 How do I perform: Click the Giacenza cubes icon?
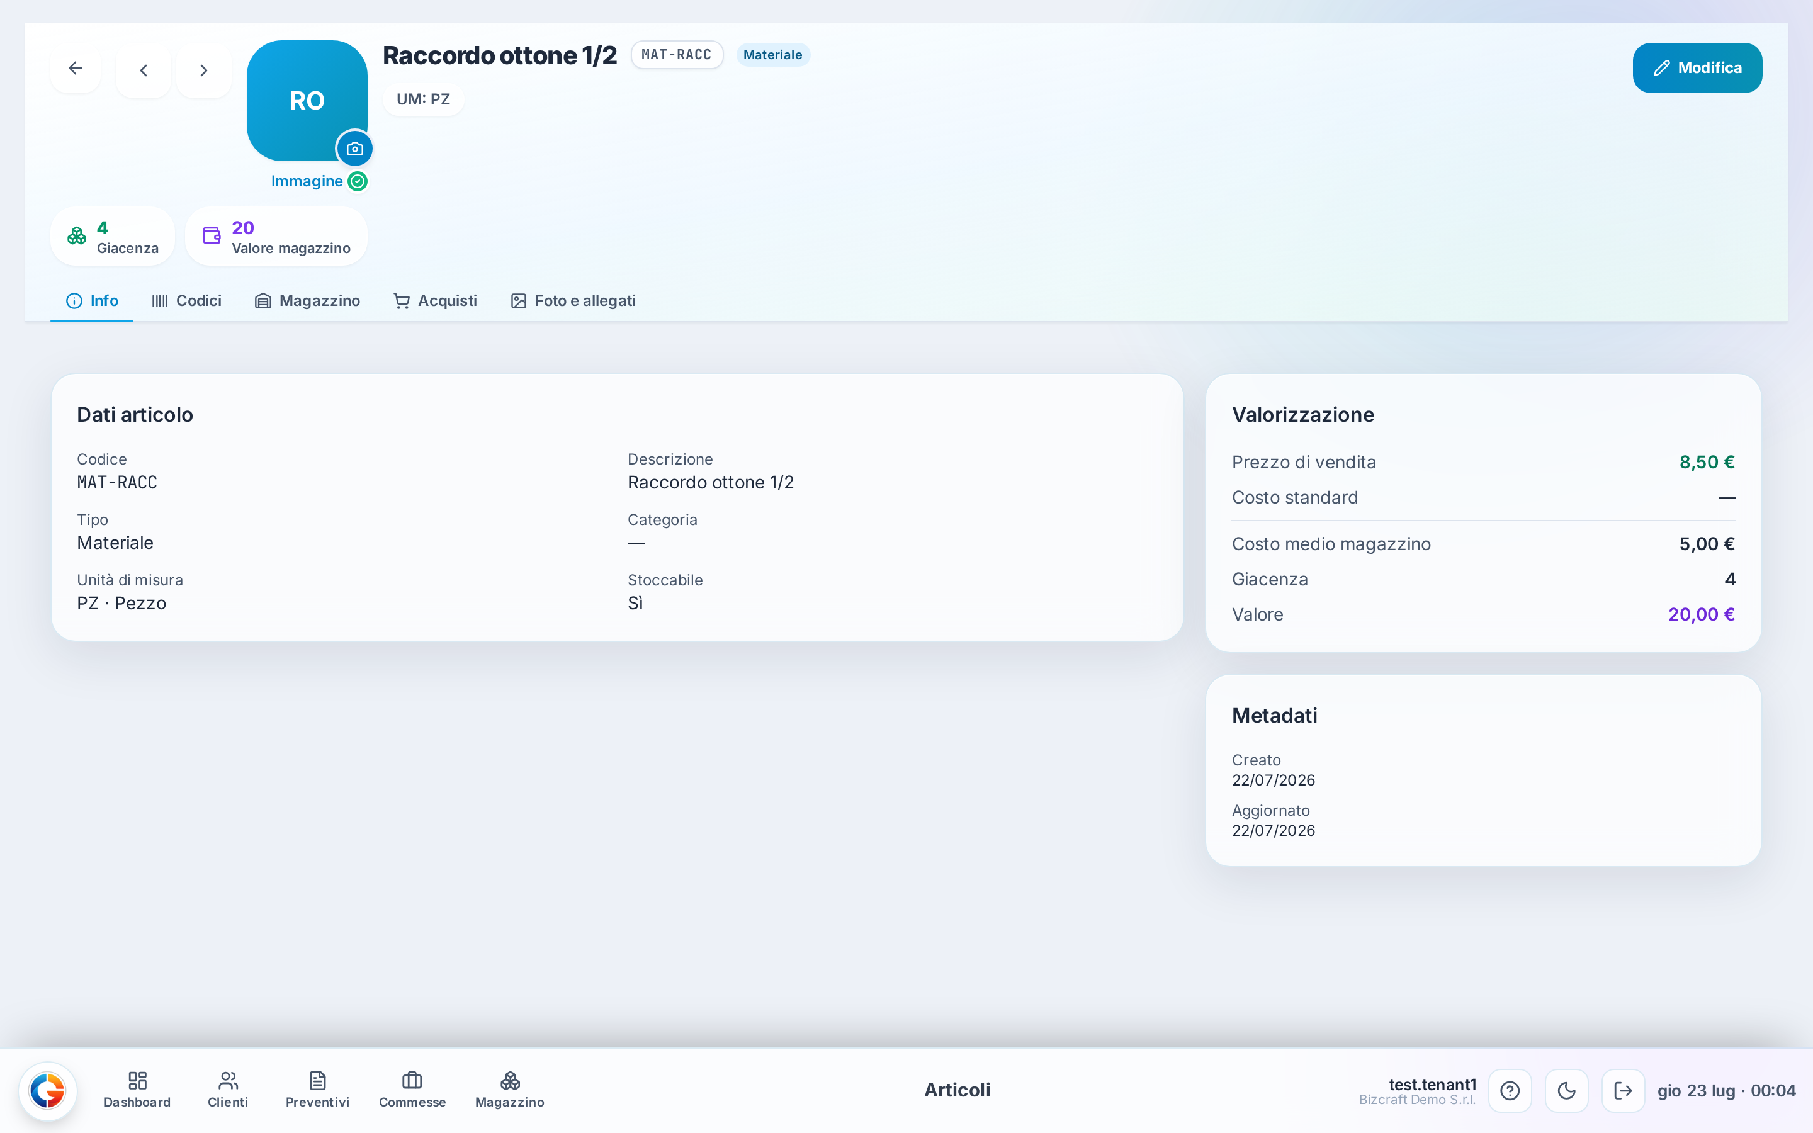(76, 236)
